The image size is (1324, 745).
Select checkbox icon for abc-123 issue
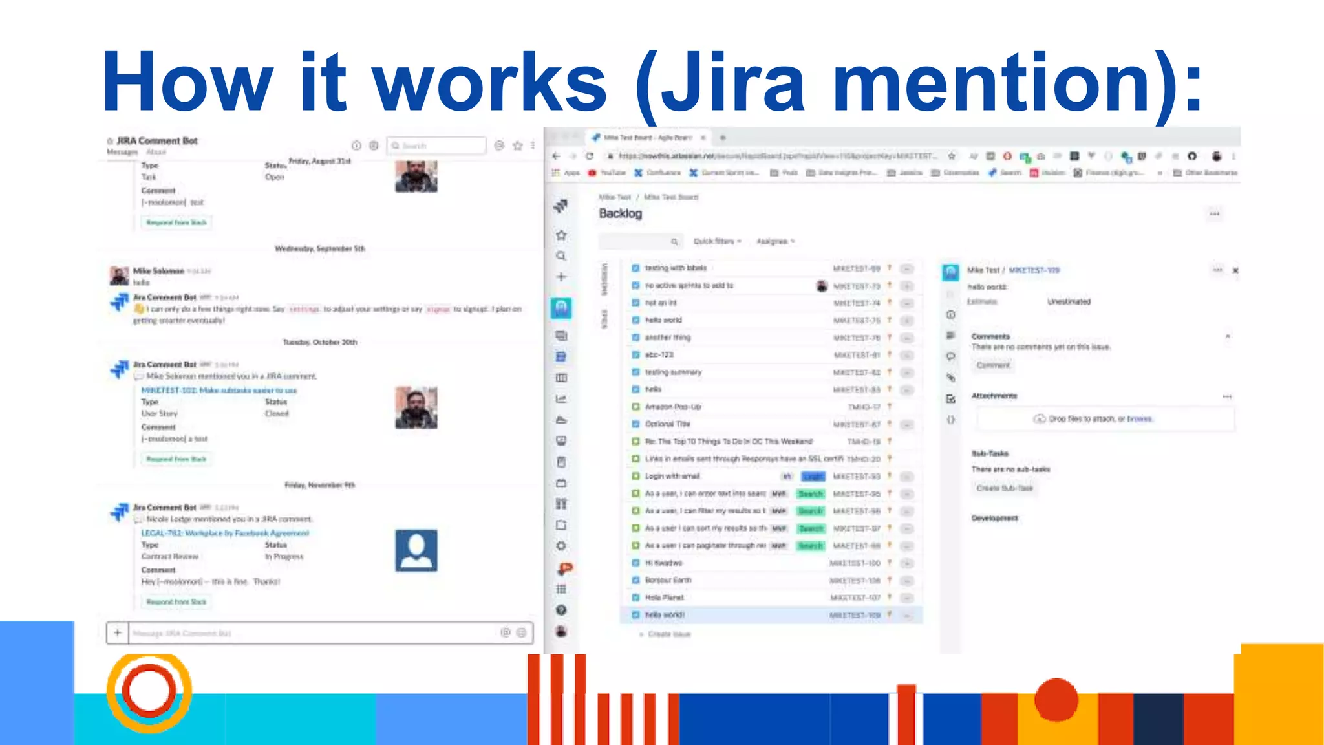click(635, 355)
